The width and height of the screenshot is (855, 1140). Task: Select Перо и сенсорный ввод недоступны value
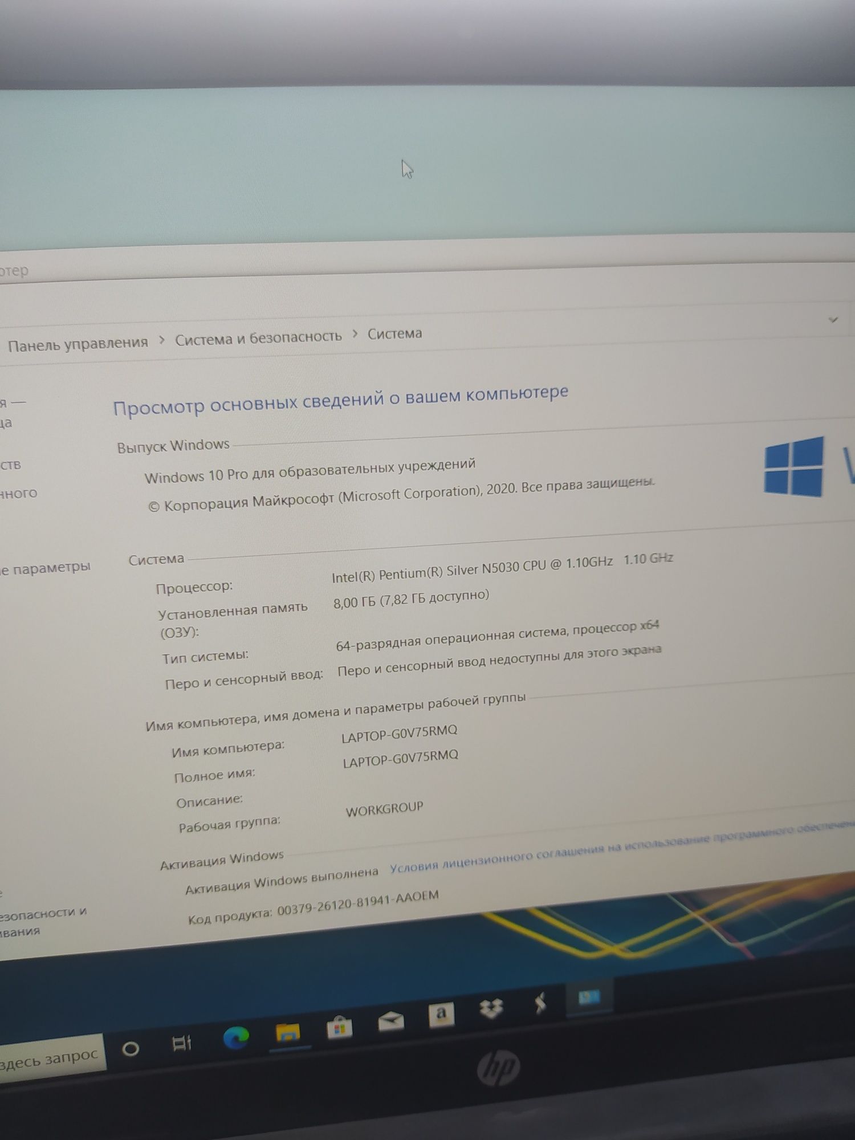point(499,660)
